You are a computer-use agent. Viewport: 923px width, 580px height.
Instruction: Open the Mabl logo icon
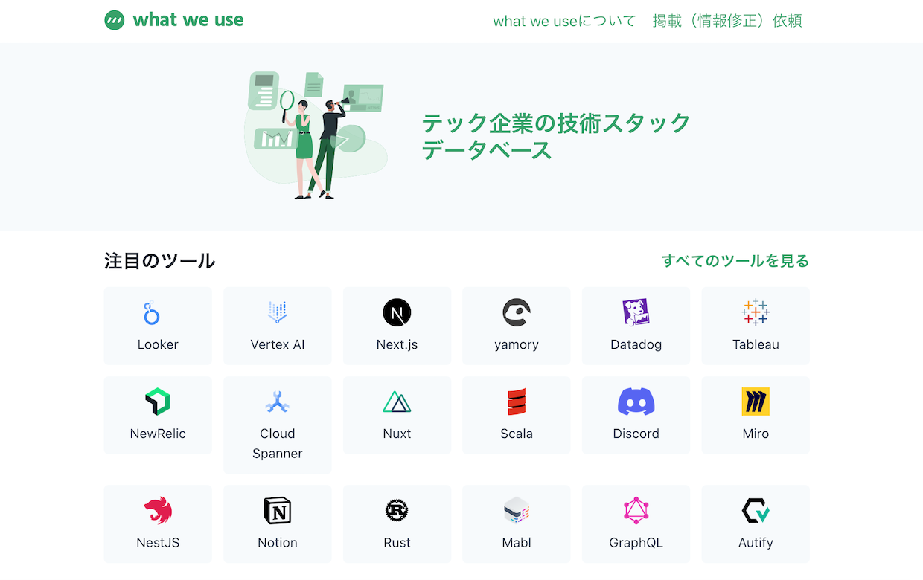(517, 511)
